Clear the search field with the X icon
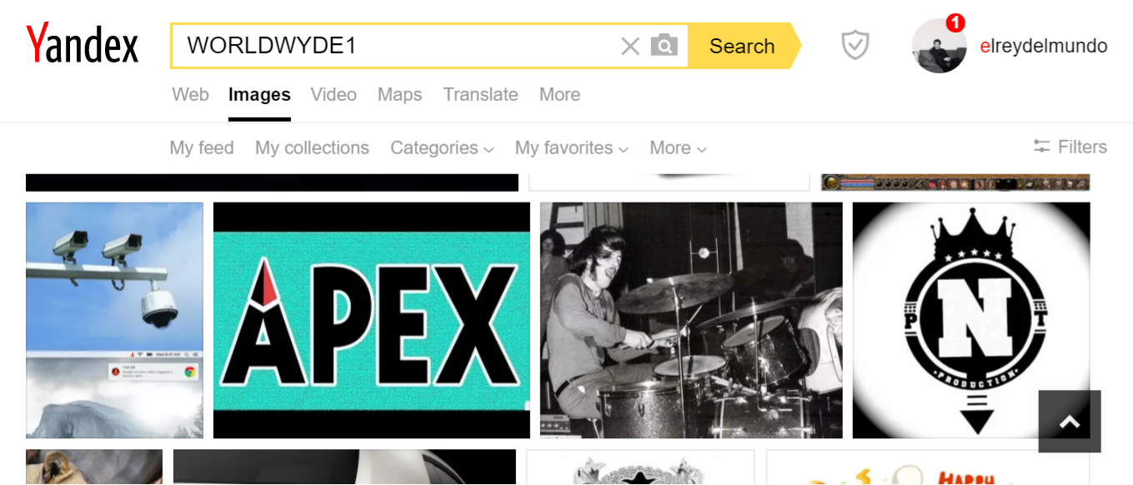This screenshot has height=485, width=1133. tap(630, 46)
